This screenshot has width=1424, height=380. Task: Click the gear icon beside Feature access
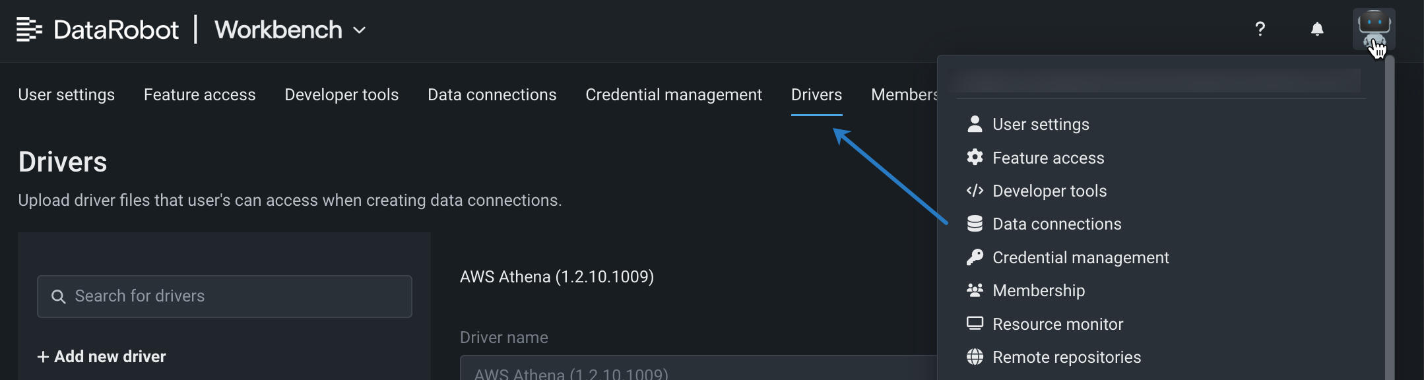click(975, 158)
